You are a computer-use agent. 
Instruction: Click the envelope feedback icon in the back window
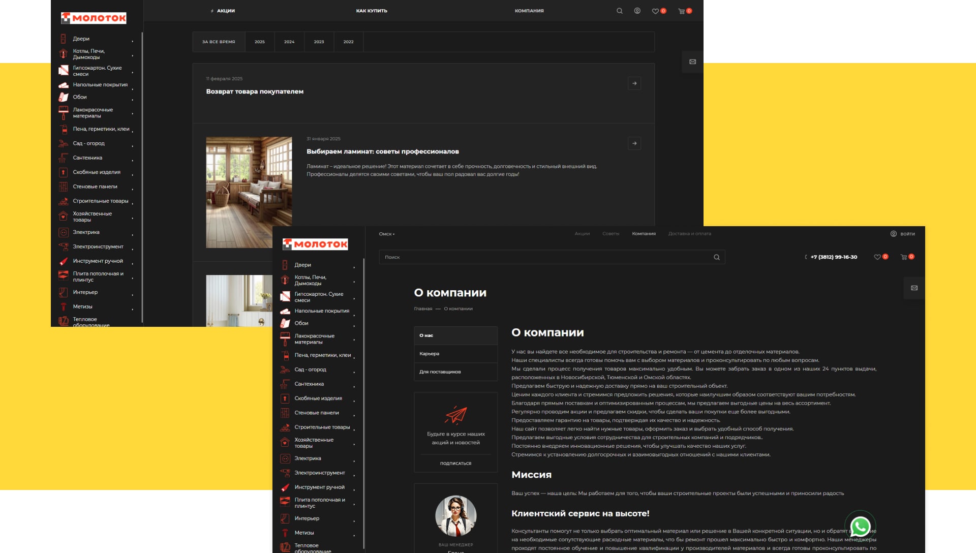(692, 62)
